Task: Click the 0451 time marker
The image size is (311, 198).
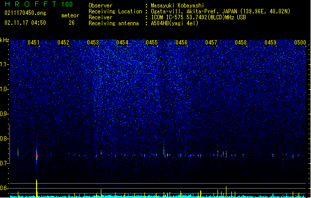Action: tap(34, 43)
